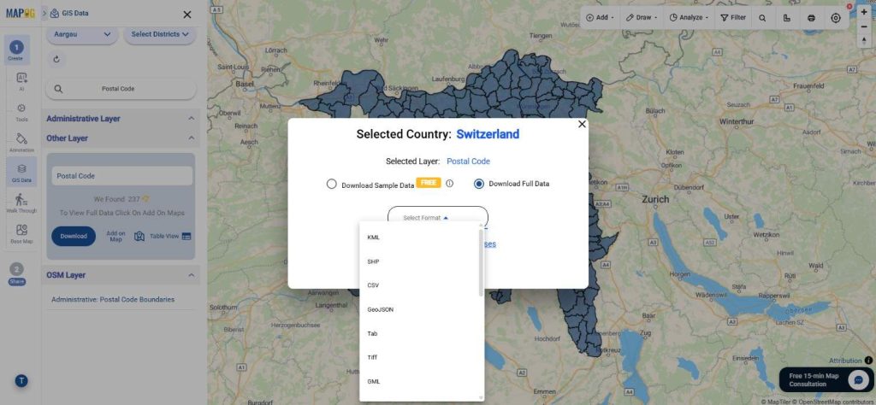
Task: Click the Add on Map pin icon
Action: 139,237
